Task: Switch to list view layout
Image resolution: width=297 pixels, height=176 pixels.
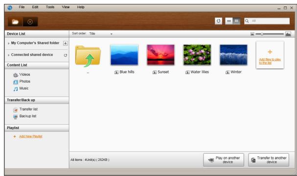Action: tap(229, 21)
